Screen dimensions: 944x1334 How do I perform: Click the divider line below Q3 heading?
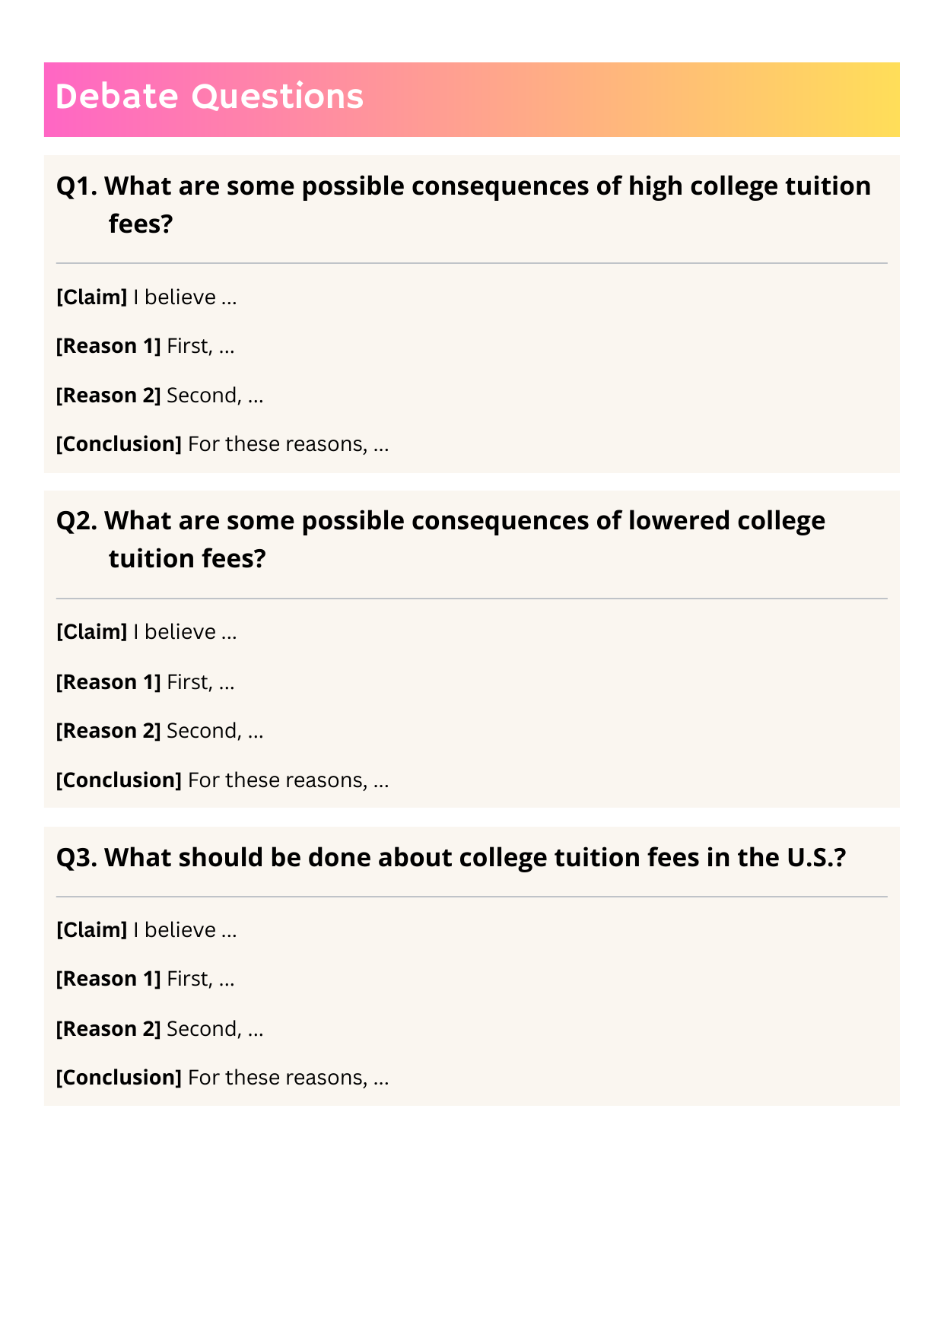click(472, 897)
